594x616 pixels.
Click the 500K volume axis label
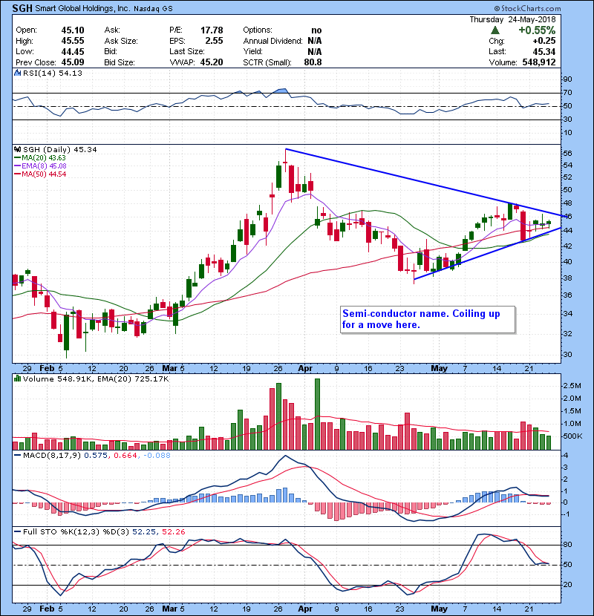(x=572, y=436)
